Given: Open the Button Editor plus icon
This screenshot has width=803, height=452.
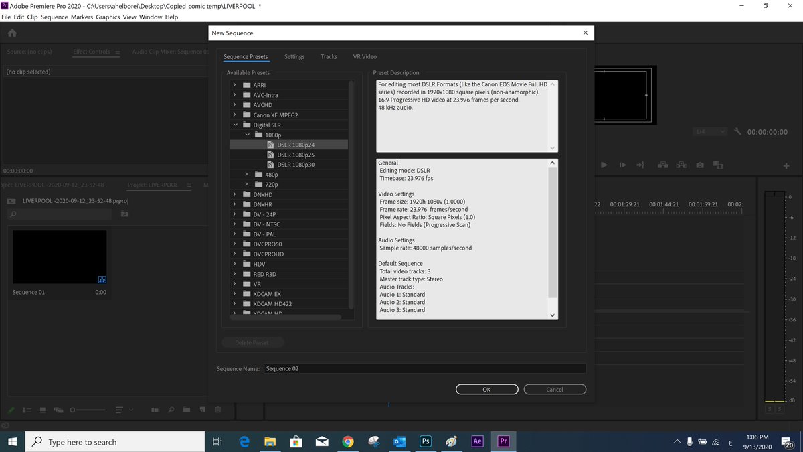Looking at the screenshot, I should pyautogui.click(x=786, y=165).
